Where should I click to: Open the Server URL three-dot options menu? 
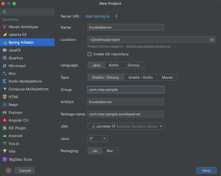pos(116,16)
